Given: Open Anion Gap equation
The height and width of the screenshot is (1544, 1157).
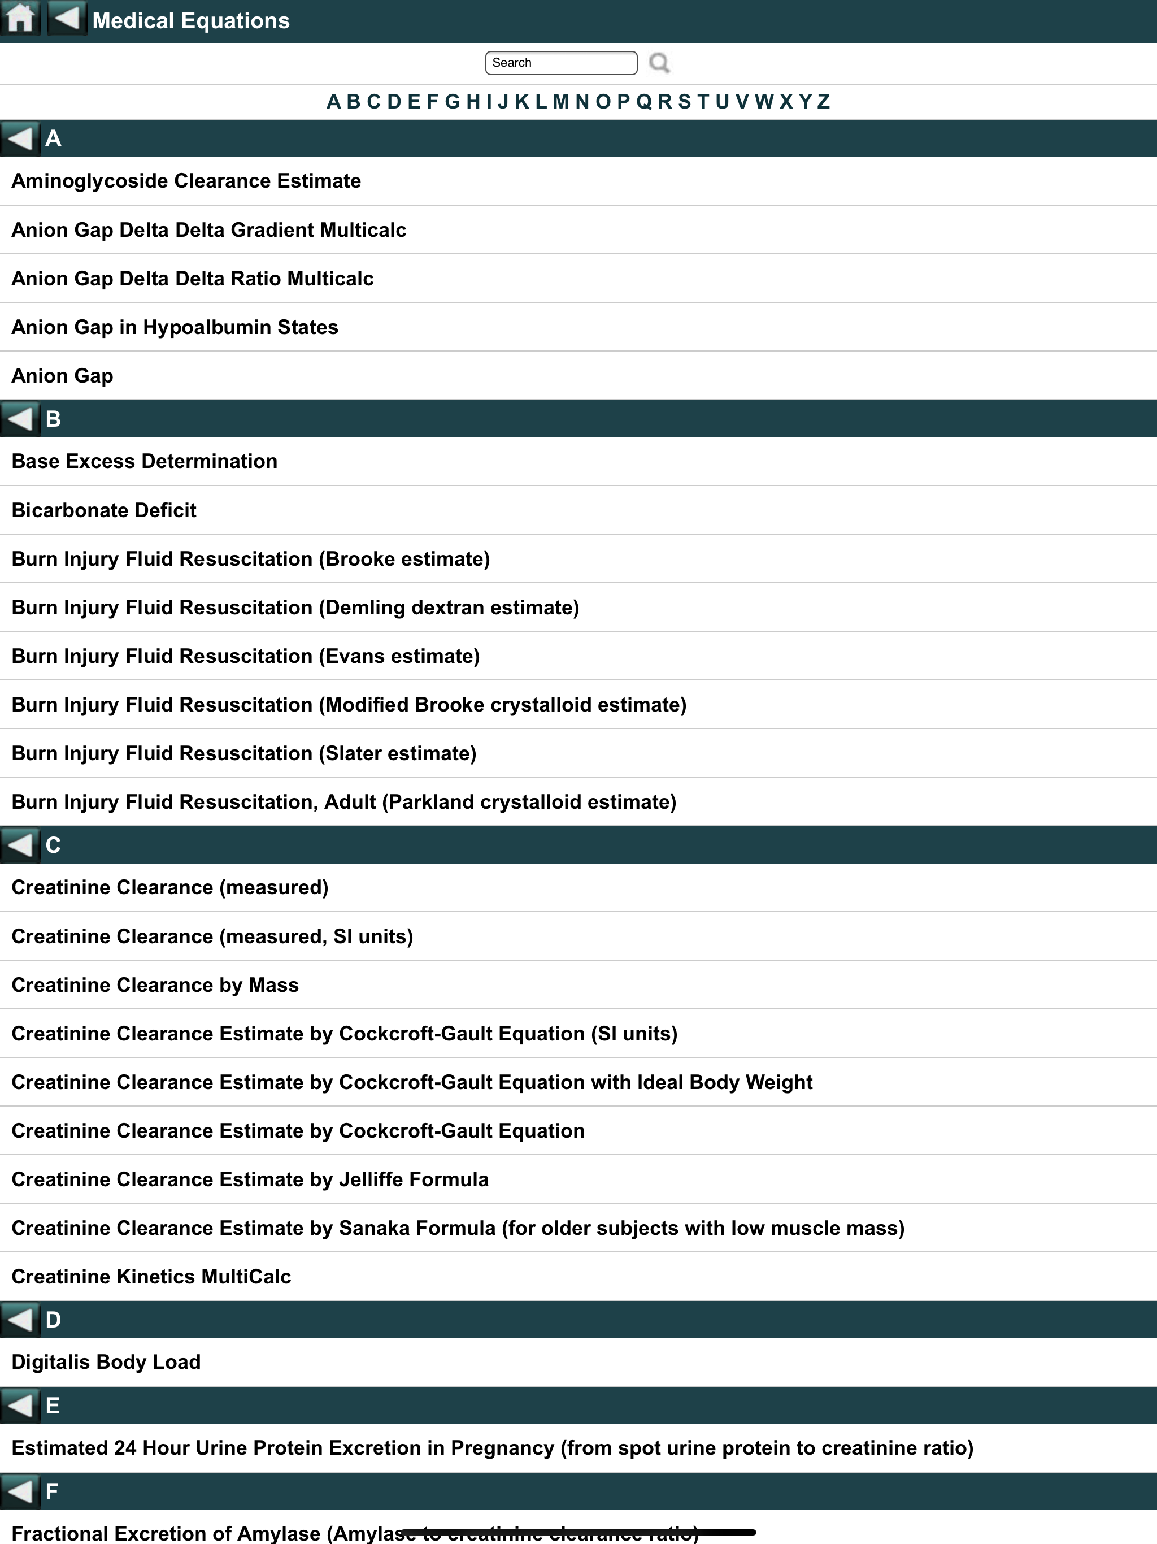Looking at the screenshot, I should pyautogui.click(x=62, y=375).
